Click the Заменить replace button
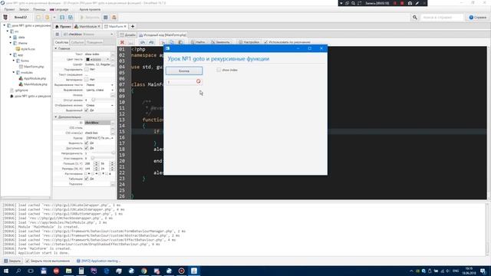491x276 pixels. coord(220,42)
